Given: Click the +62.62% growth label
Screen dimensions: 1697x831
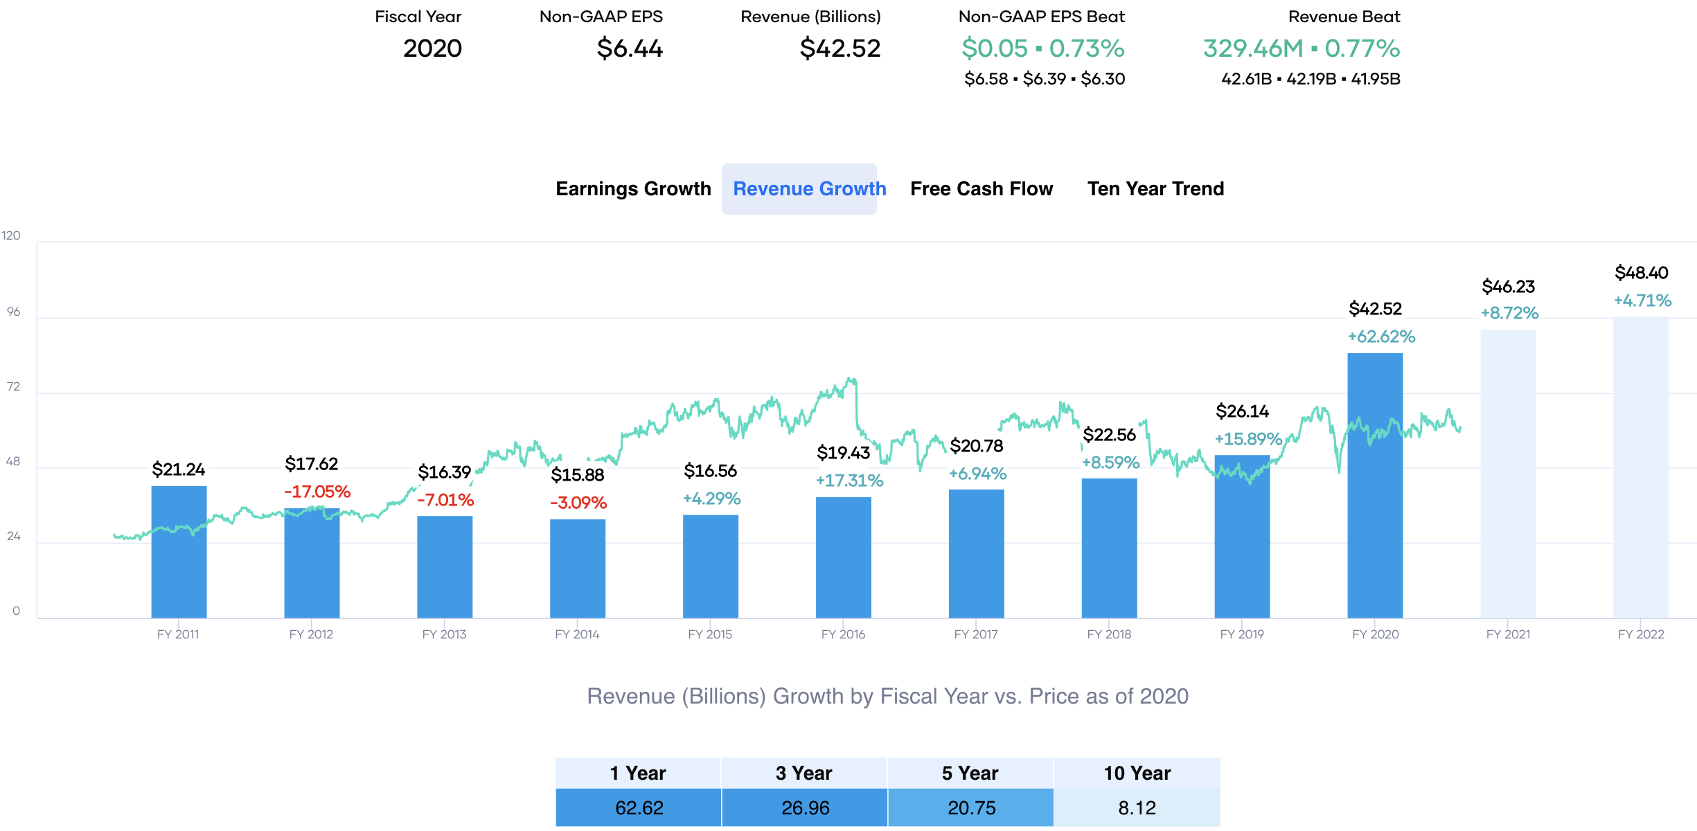Looking at the screenshot, I should (x=1381, y=337).
